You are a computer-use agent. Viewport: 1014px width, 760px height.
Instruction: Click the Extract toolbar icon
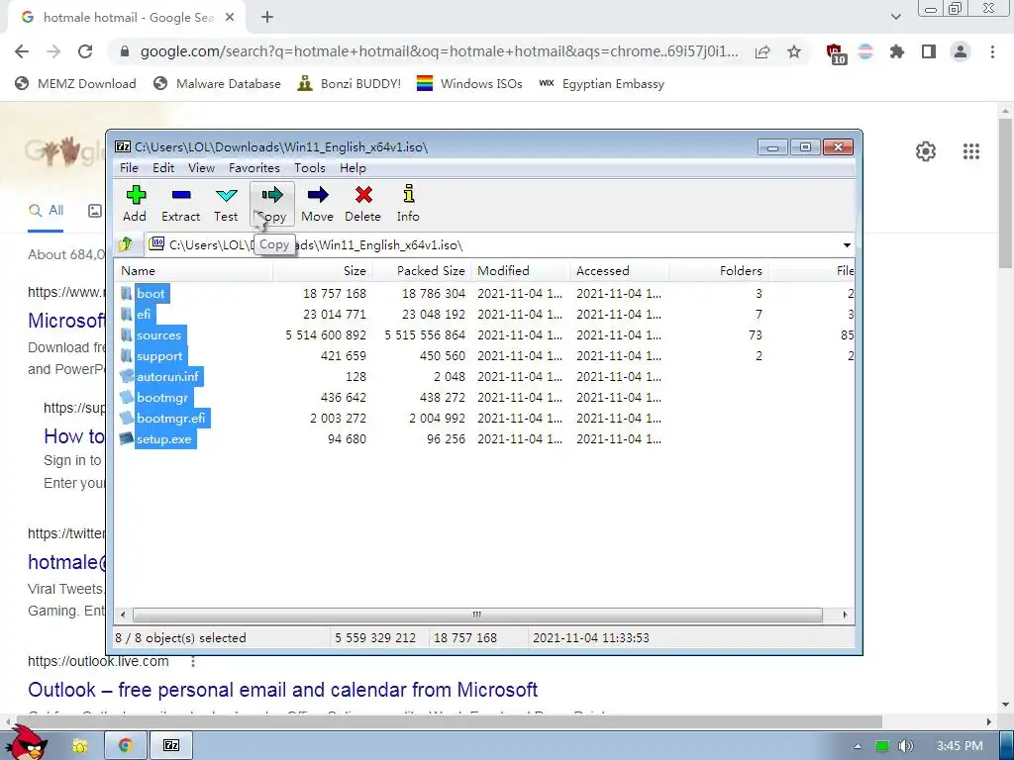pos(181,204)
